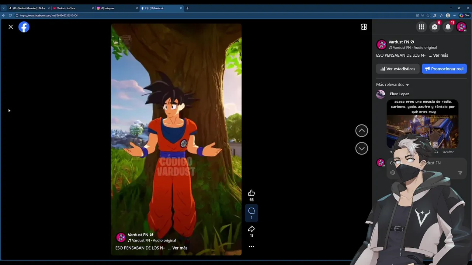Open the notifications bell

(448, 27)
